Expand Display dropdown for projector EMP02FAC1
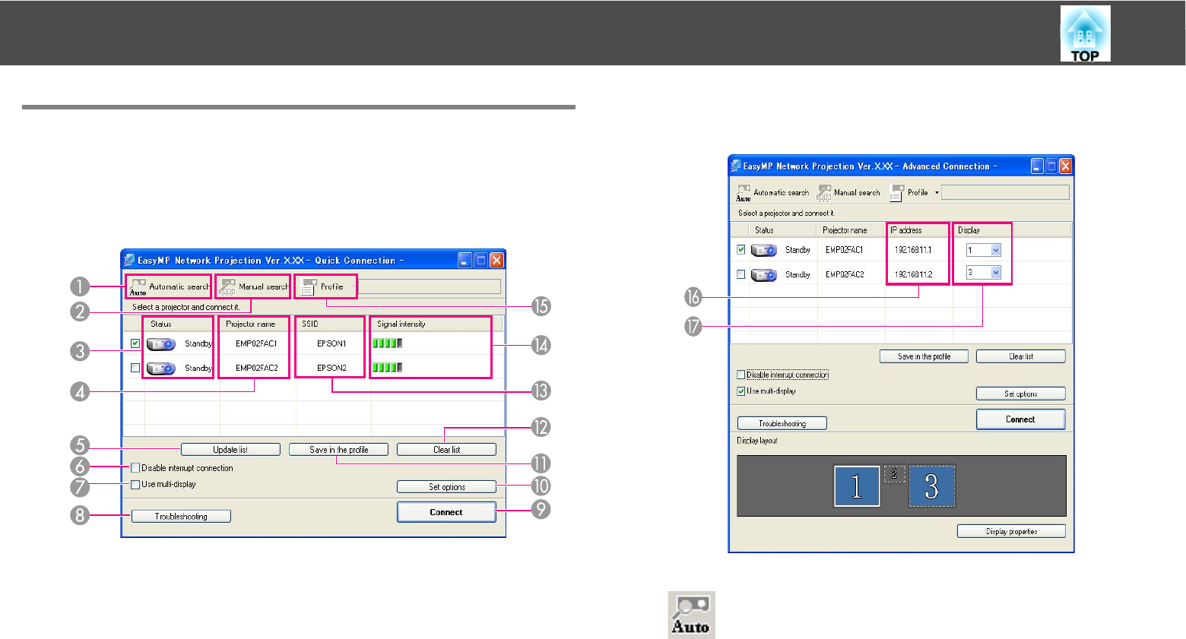Image resolution: width=1186 pixels, height=639 pixels. pyautogui.click(x=996, y=250)
